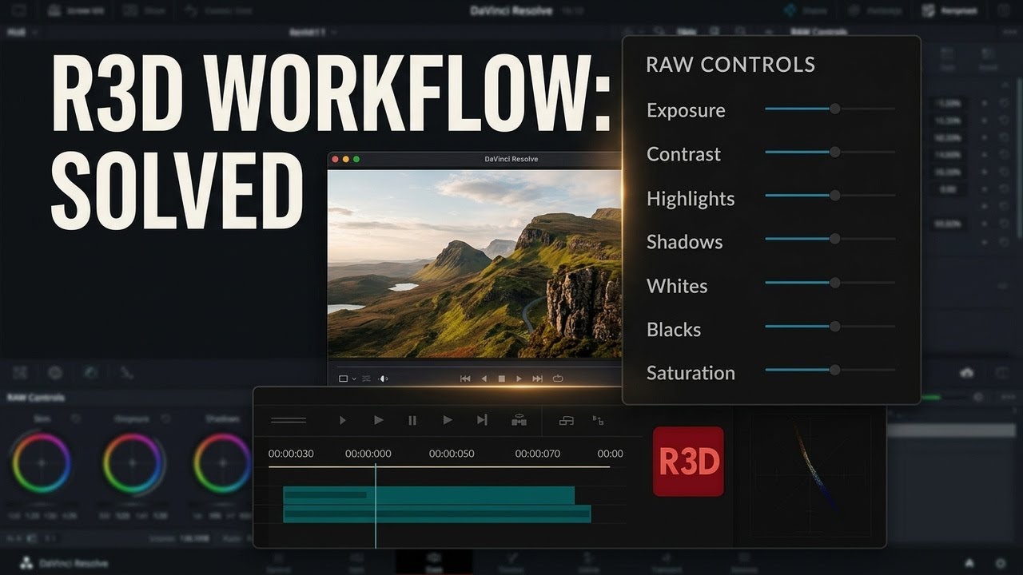Open project settings gear at bottom right
This screenshot has height=575, width=1023.
click(1000, 563)
